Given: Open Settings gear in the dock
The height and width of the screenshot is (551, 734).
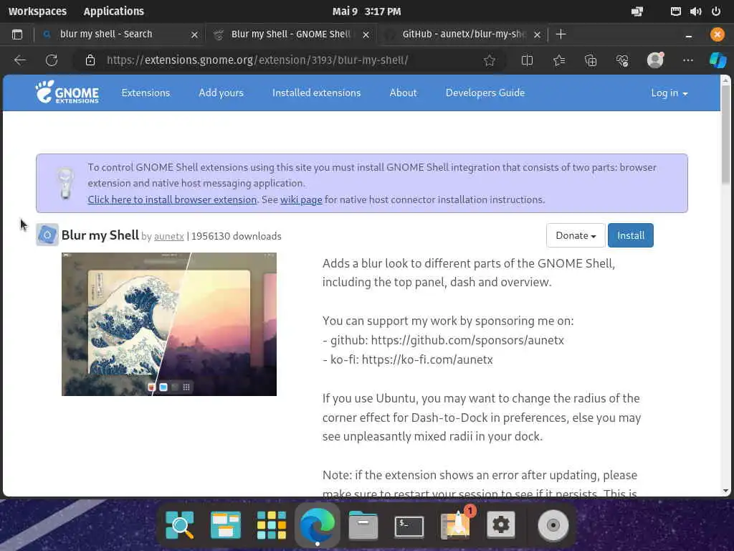Looking at the screenshot, I should coord(501,524).
